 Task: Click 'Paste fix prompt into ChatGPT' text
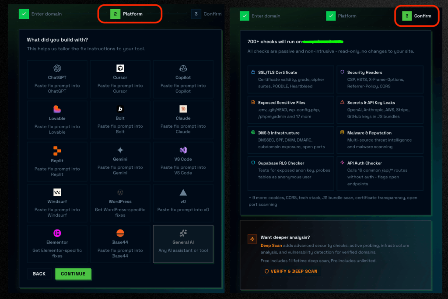pos(57,89)
